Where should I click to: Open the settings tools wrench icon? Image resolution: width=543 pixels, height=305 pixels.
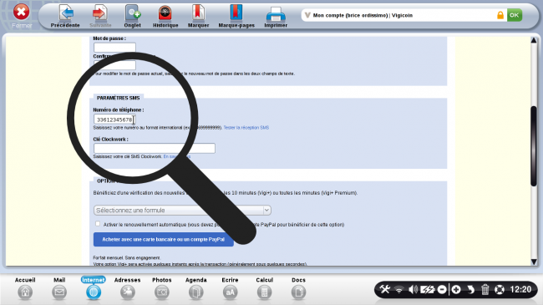[385, 289]
